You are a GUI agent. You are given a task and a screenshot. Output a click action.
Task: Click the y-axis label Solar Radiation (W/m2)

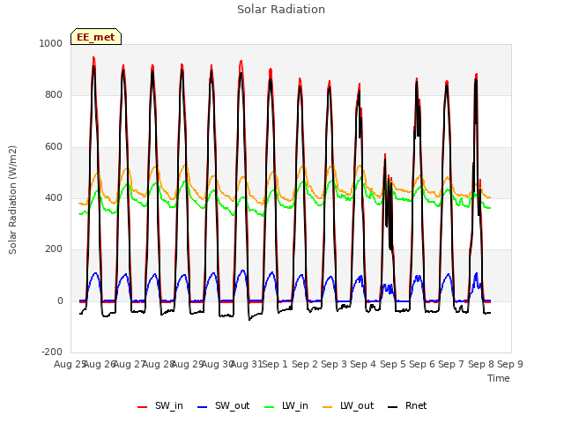(12, 200)
